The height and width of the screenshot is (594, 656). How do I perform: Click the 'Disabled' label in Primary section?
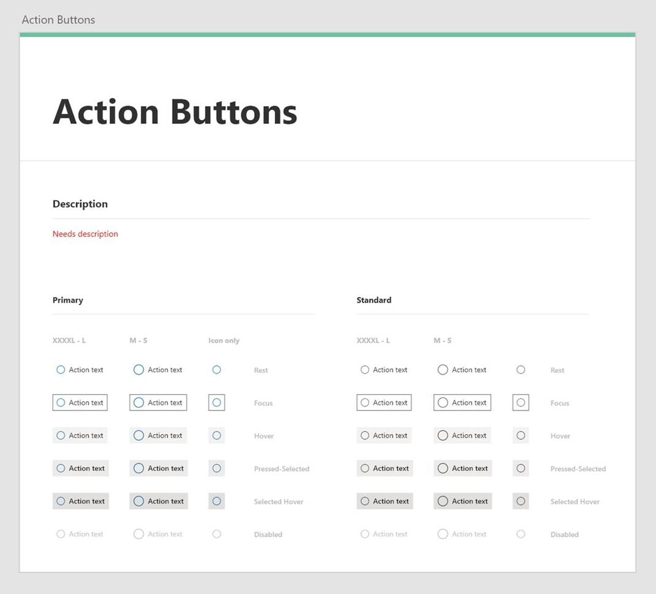coord(268,534)
